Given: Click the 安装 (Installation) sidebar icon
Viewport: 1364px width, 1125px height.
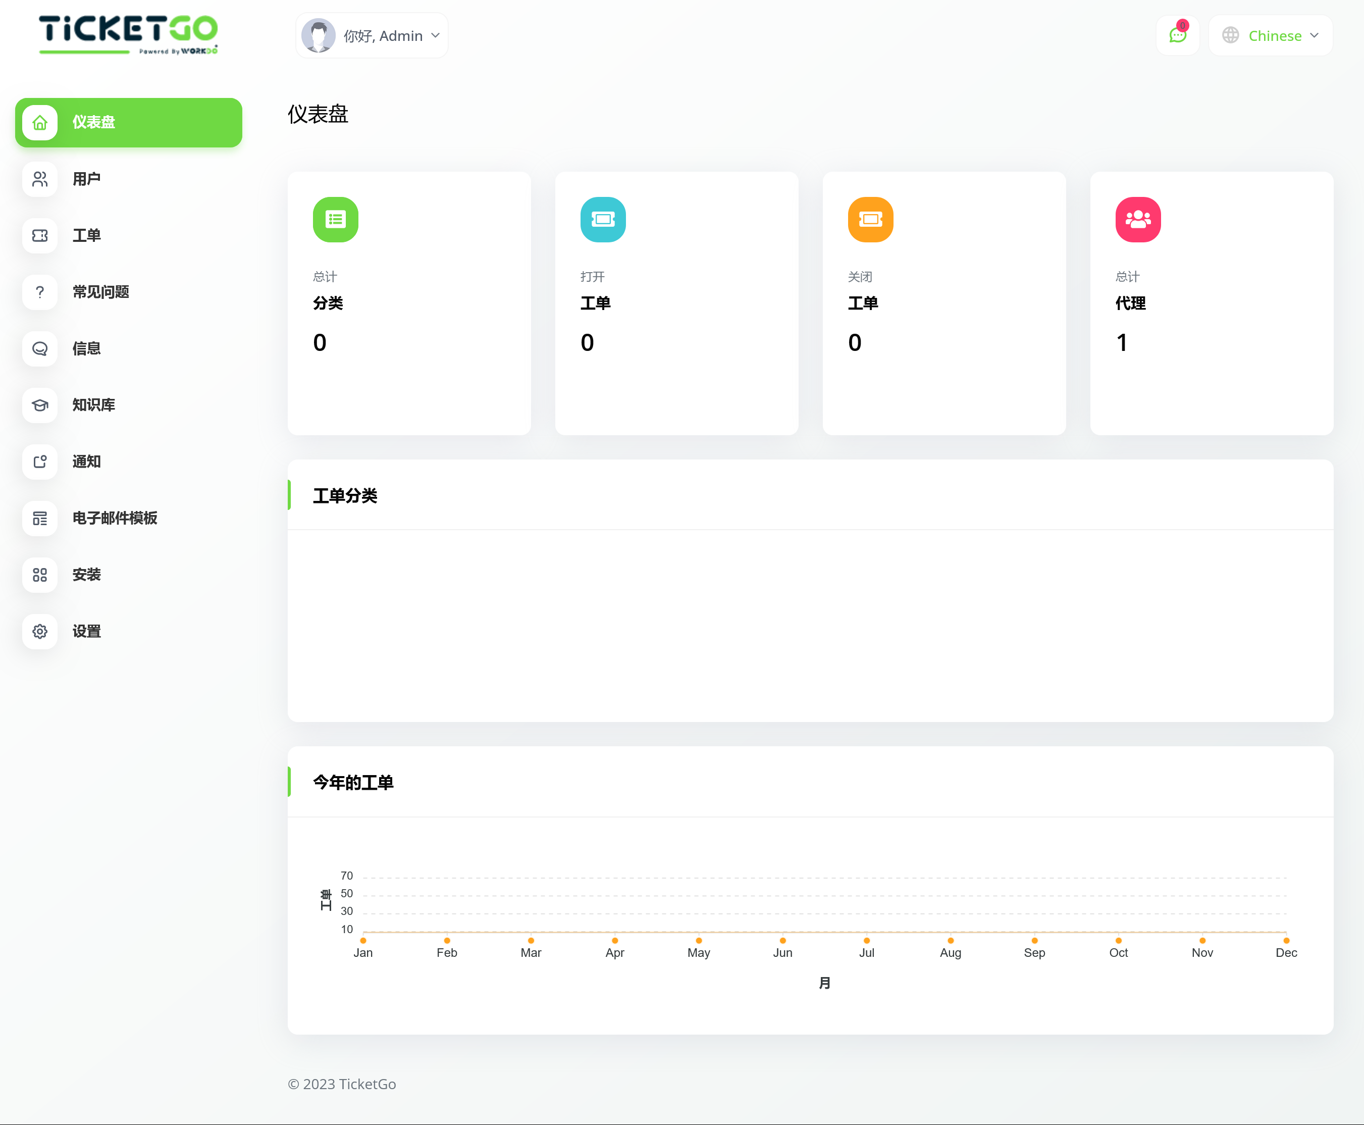Looking at the screenshot, I should (x=41, y=576).
